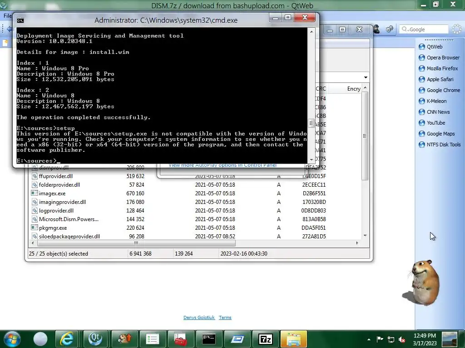Viewport: 465px width, 348px height.
Task: Switch to command prompt taskbar icon
Action: coord(209,339)
